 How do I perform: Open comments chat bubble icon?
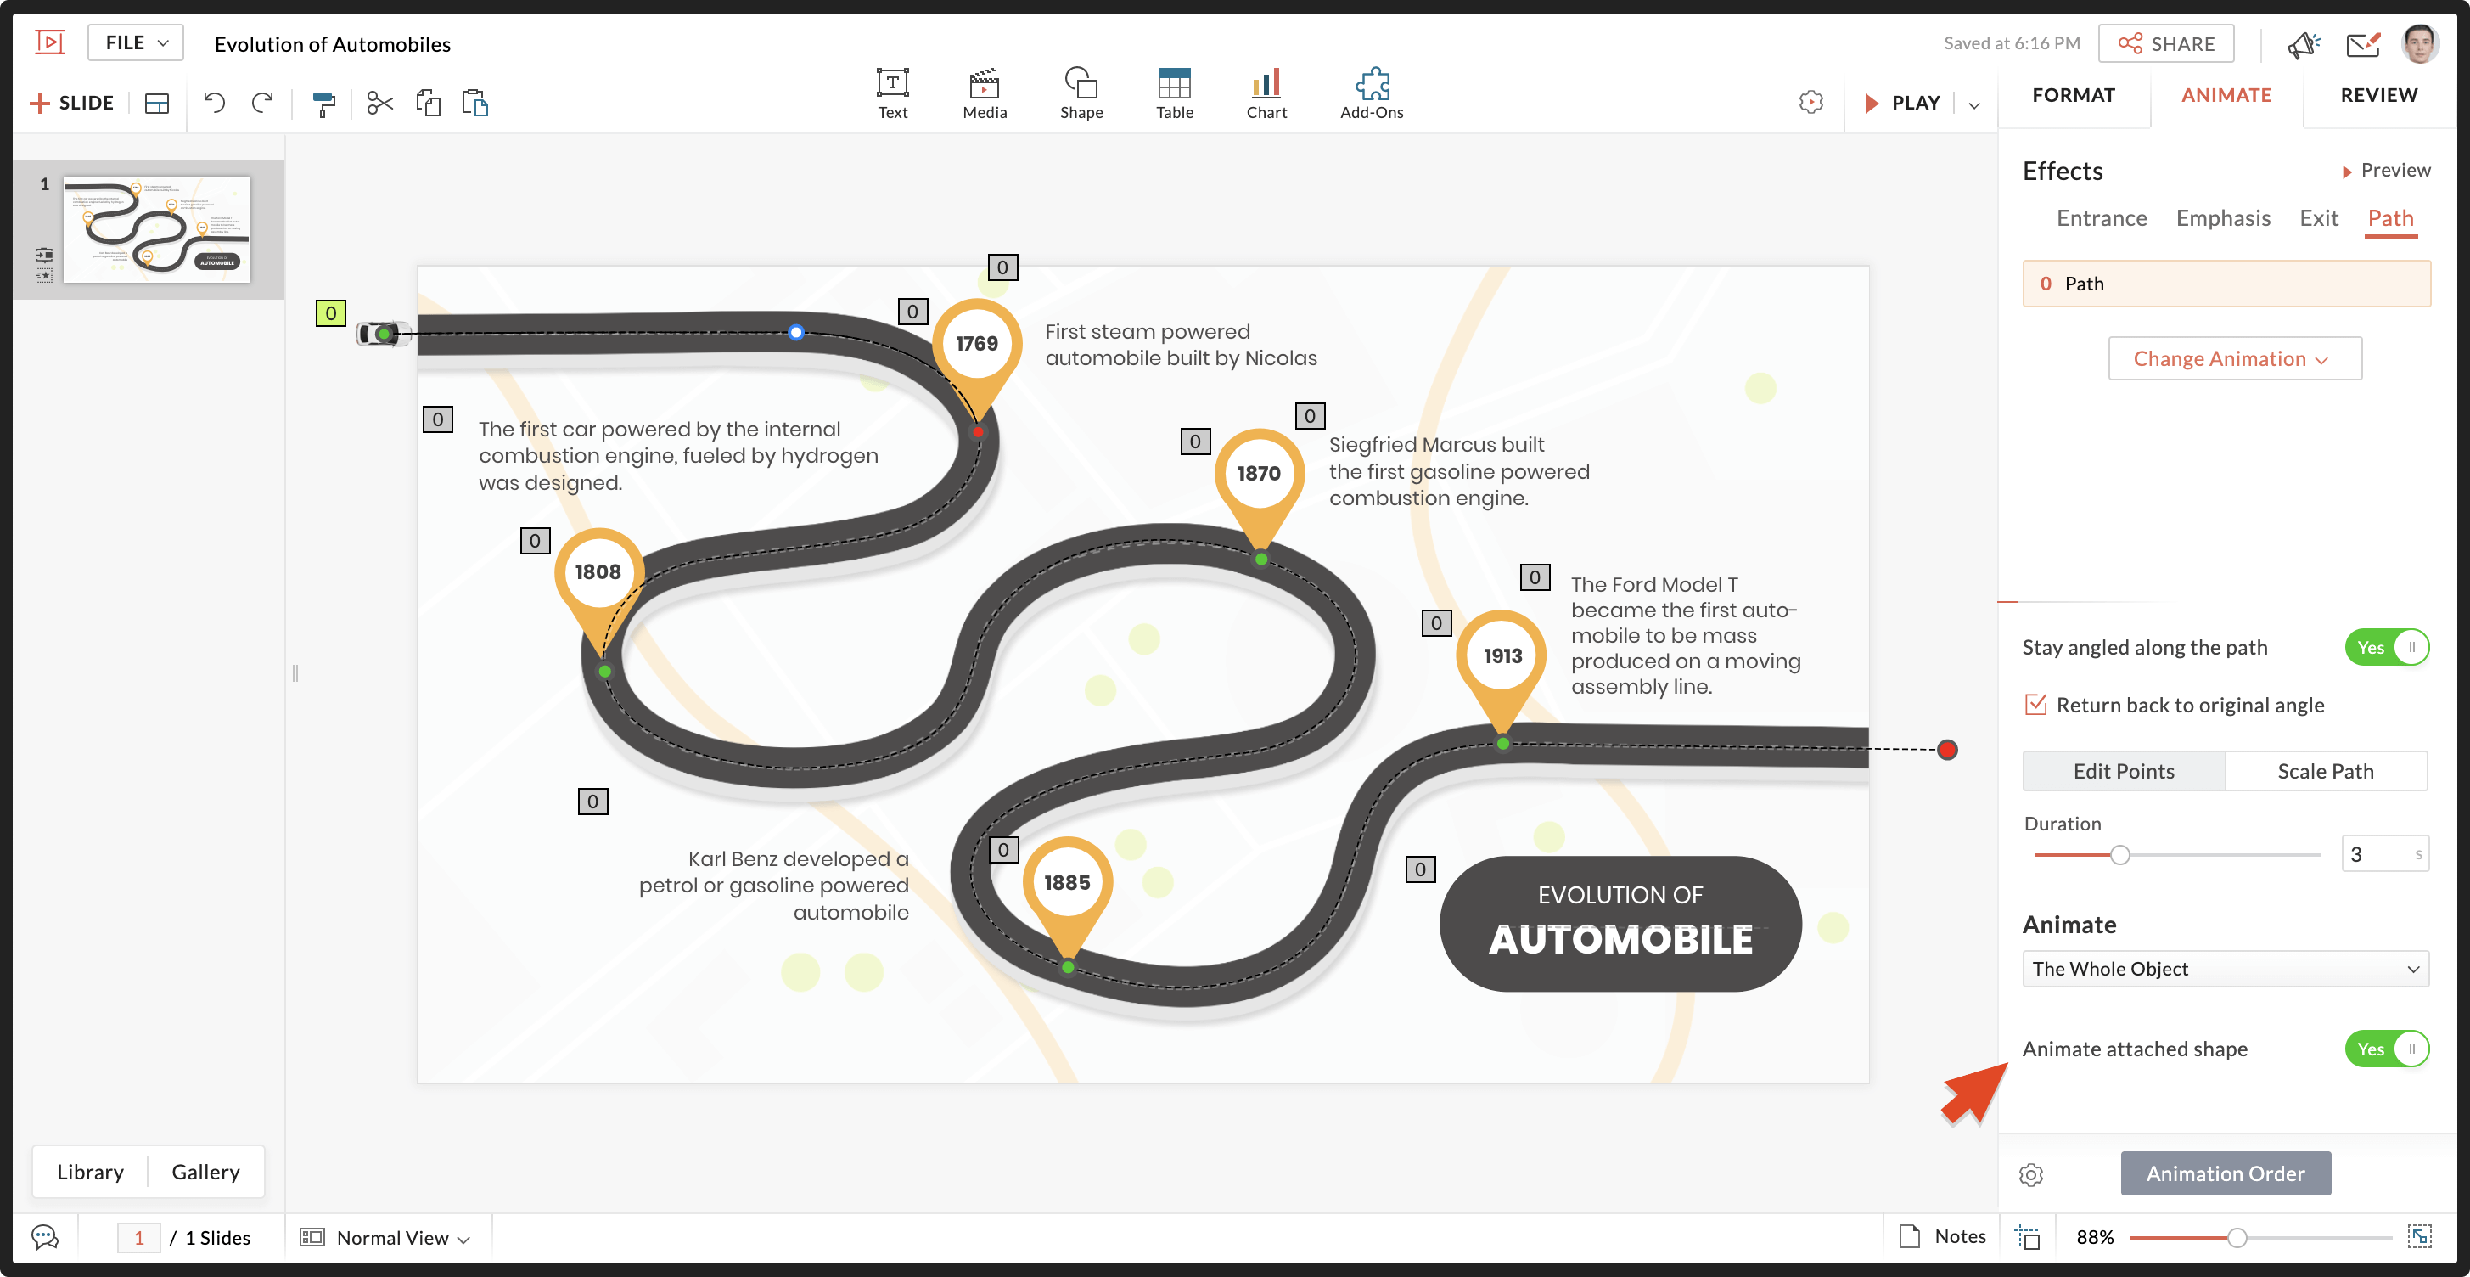tap(45, 1237)
